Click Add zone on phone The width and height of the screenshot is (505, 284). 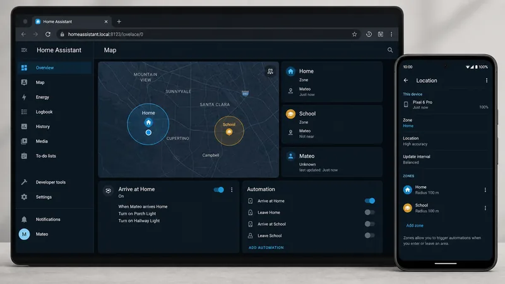coord(415,225)
